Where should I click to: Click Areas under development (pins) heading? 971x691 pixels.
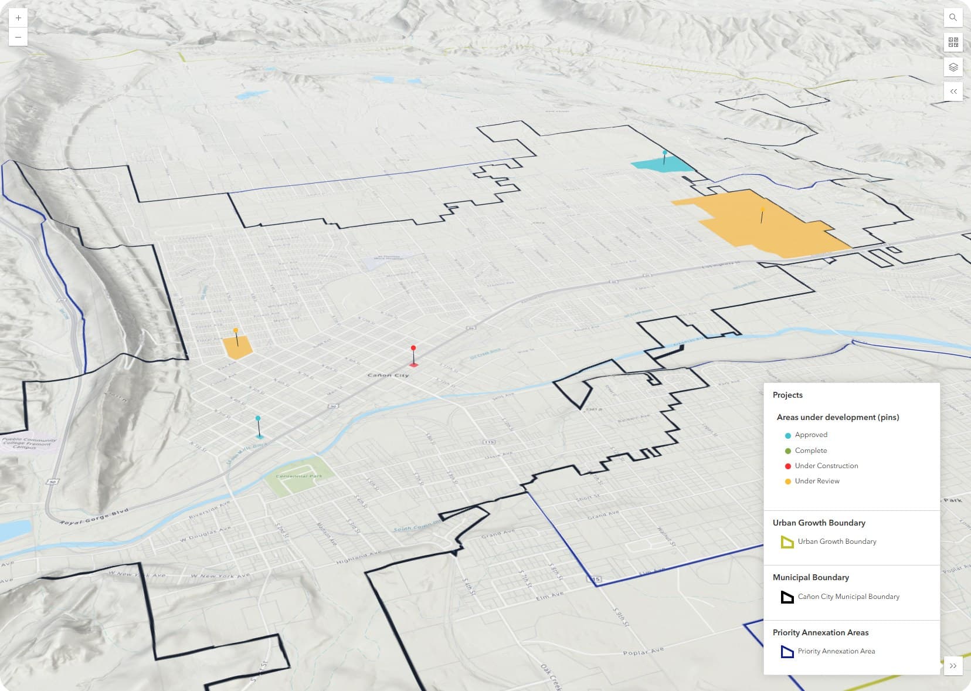(x=838, y=417)
